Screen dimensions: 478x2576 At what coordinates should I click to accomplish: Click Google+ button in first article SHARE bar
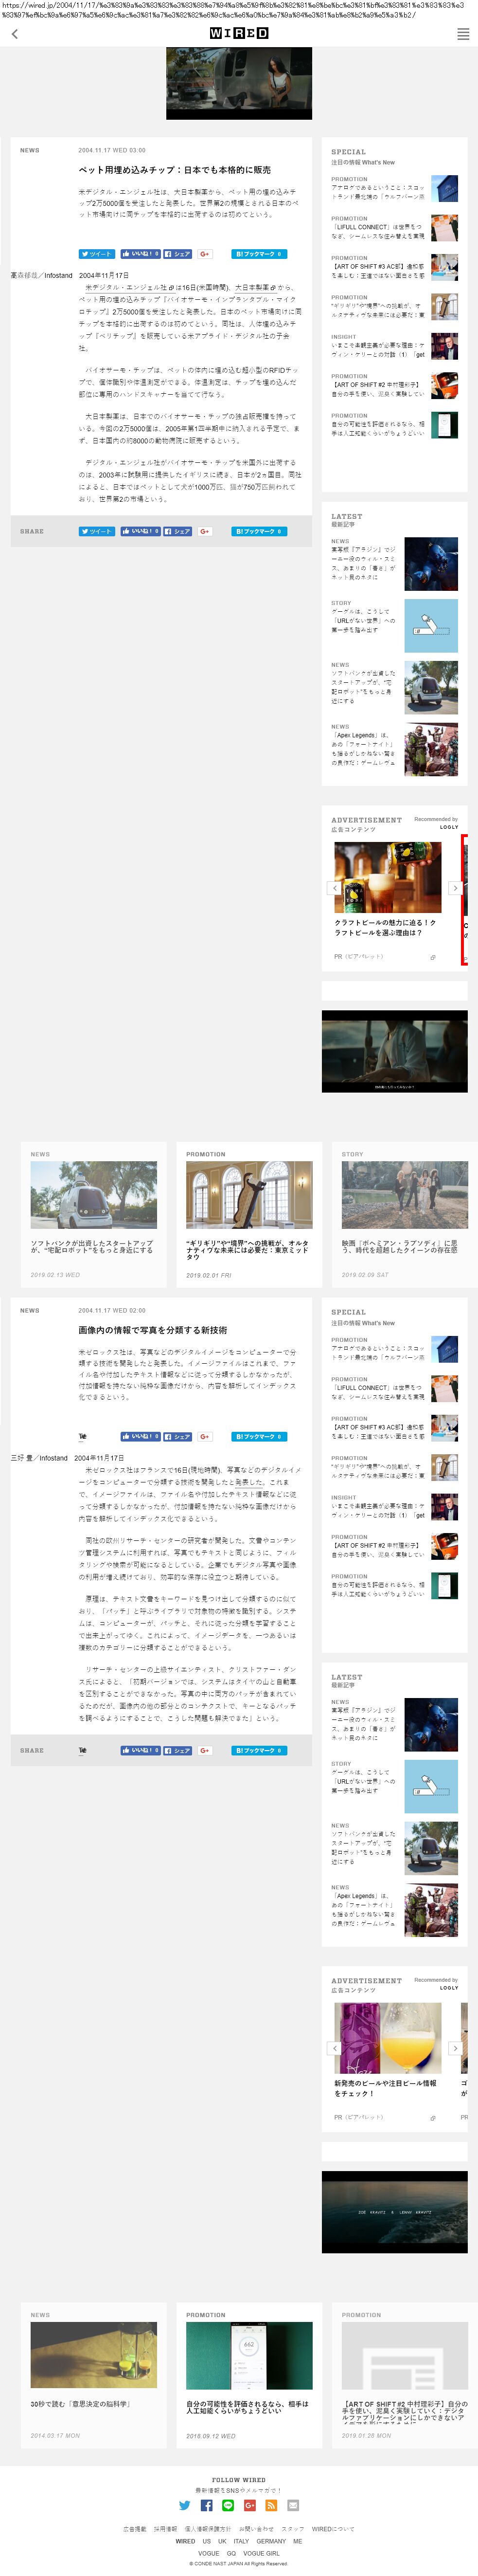[x=204, y=531]
